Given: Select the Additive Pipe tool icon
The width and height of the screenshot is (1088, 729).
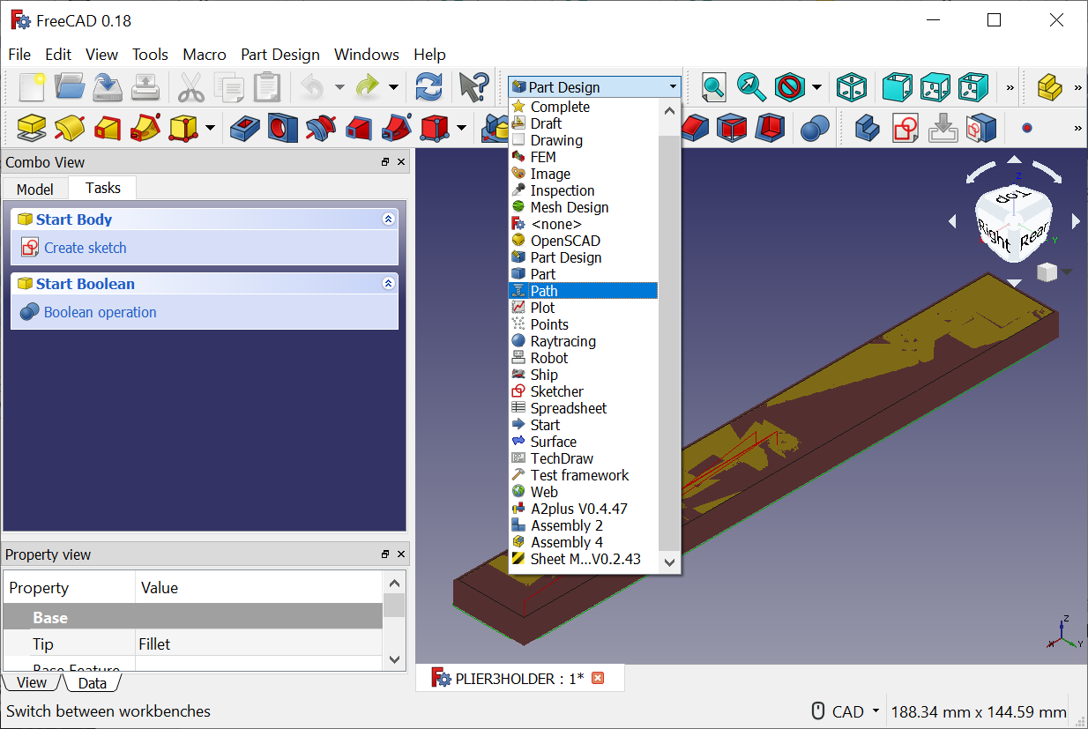Looking at the screenshot, I should pyautogui.click(x=145, y=129).
